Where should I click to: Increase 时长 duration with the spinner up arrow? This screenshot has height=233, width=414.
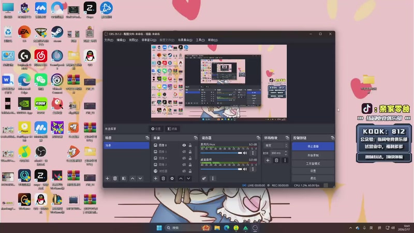[x=286, y=152]
